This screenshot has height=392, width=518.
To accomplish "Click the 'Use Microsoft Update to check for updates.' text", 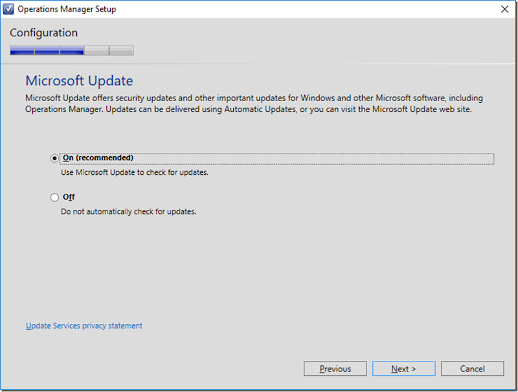I will [135, 172].
